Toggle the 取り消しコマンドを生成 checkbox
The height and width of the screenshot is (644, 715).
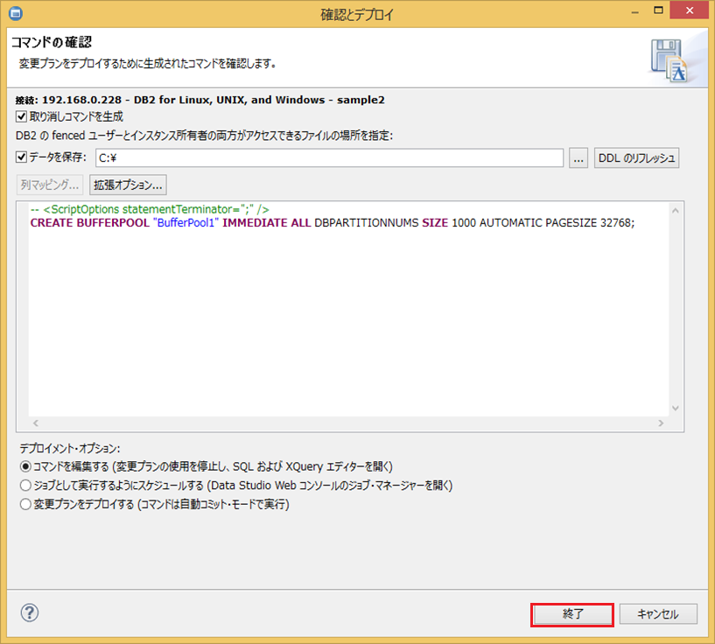tap(21, 116)
